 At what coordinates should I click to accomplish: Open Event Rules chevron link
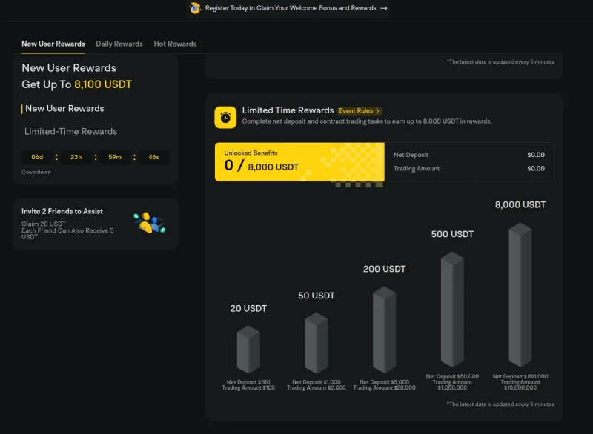pyautogui.click(x=360, y=110)
